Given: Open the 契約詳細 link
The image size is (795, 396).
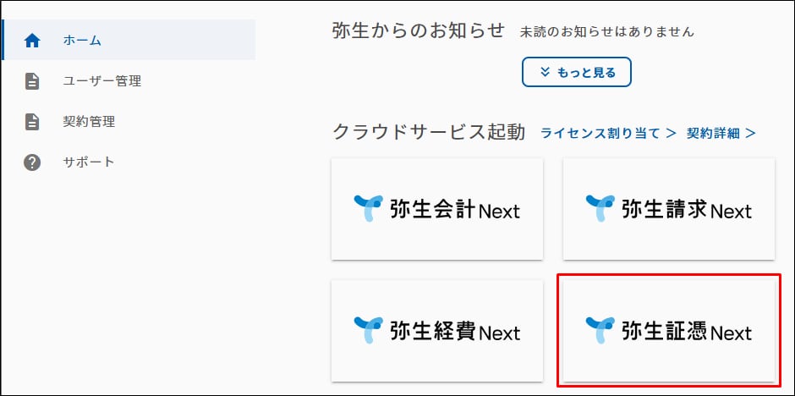Looking at the screenshot, I should [721, 133].
